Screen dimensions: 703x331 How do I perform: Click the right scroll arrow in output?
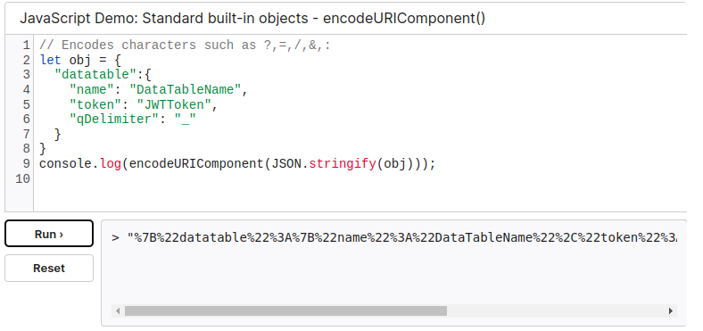(671, 310)
